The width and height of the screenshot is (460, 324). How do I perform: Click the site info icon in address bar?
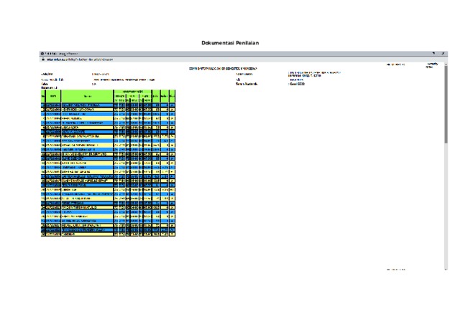(x=43, y=59)
